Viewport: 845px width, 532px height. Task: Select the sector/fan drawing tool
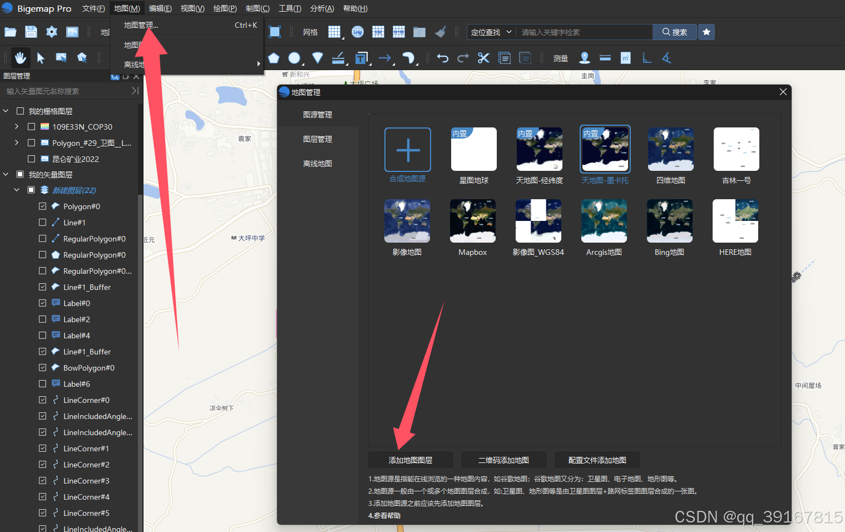coord(317,58)
